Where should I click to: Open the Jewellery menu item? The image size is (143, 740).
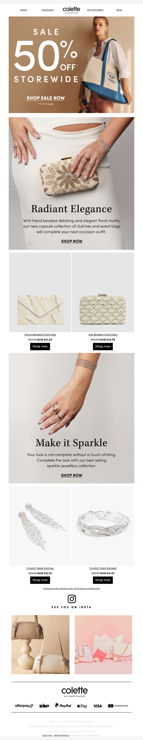pyautogui.click(x=48, y=10)
